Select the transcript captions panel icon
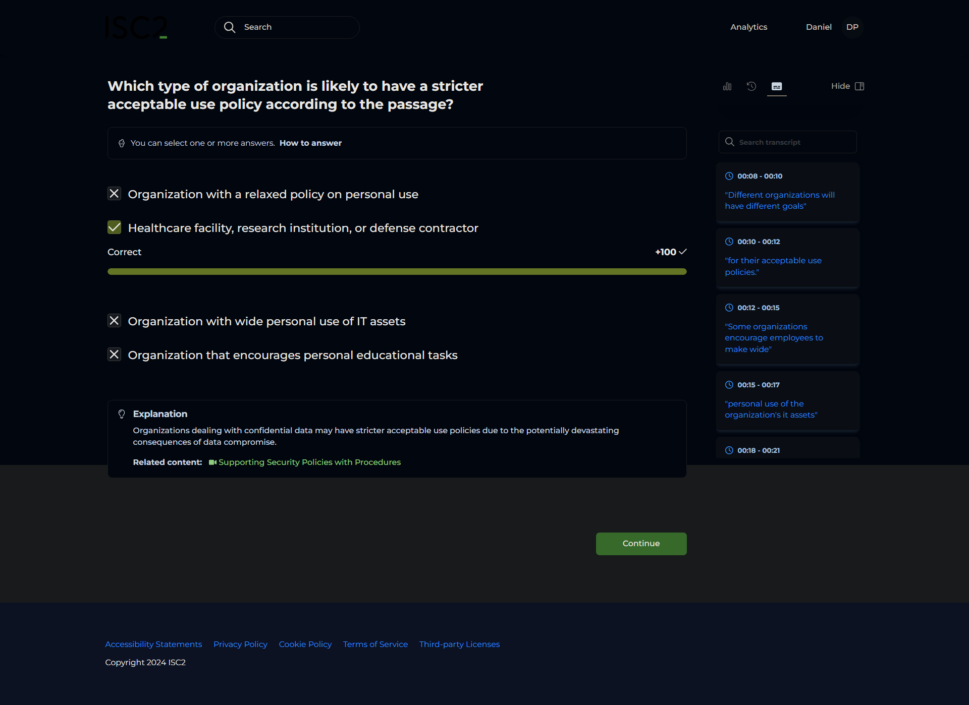 (x=777, y=86)
